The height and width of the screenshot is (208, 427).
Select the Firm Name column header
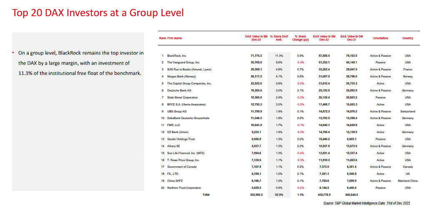174,38
